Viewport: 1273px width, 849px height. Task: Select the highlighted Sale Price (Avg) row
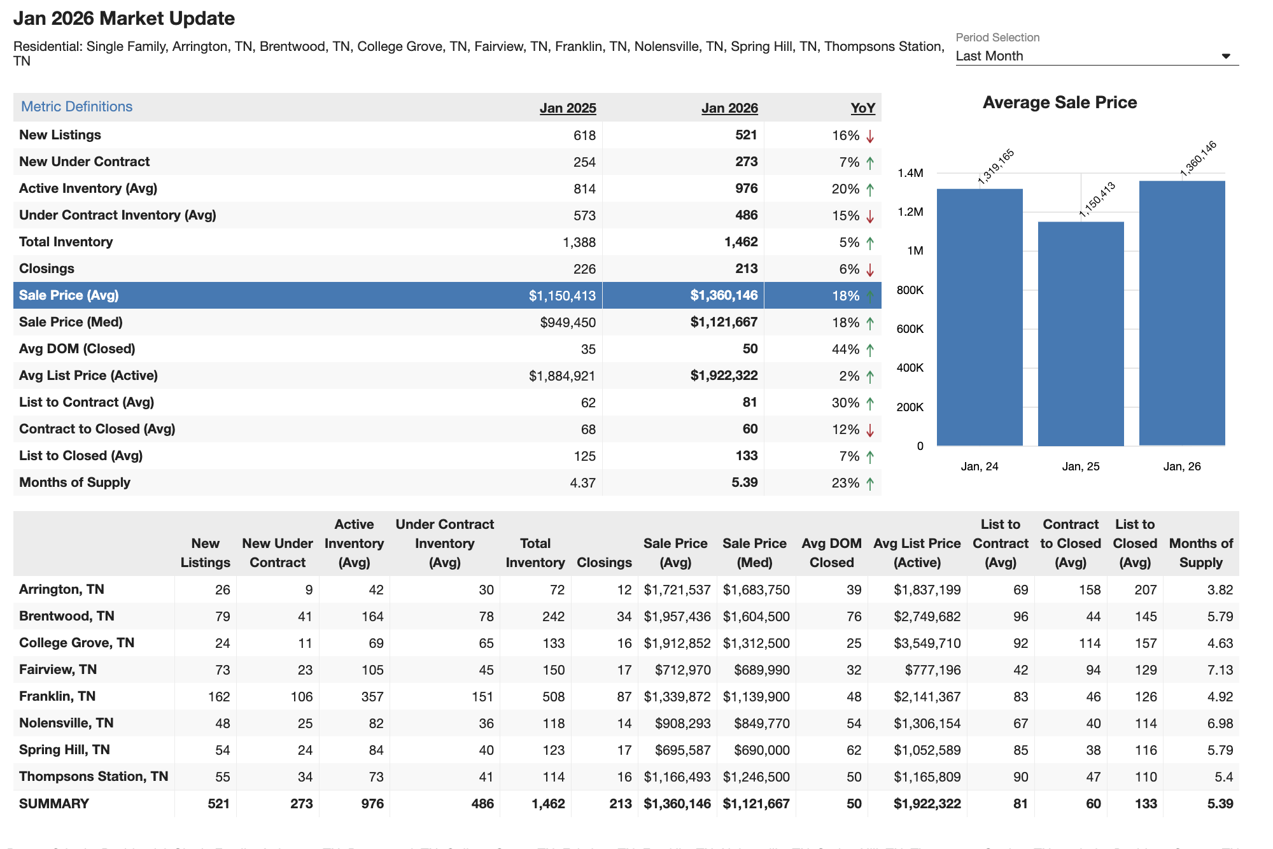69,295
